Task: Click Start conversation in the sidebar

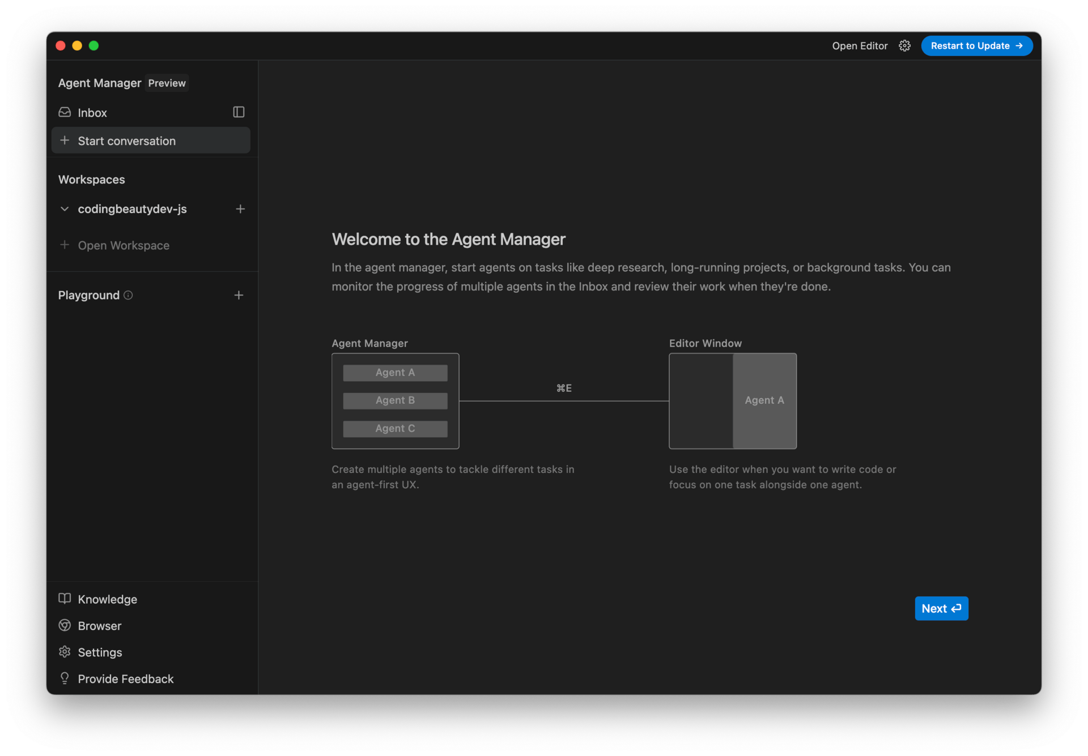Action: [x=126, y=141]
